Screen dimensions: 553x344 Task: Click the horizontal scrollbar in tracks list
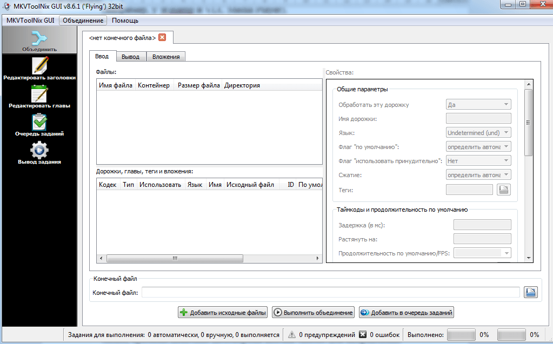tap(175, 258)
